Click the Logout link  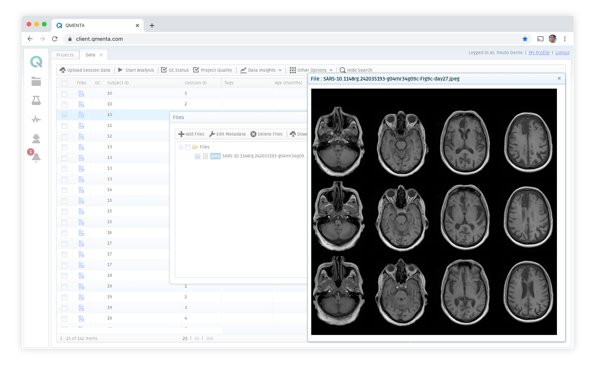coord(562,53)
